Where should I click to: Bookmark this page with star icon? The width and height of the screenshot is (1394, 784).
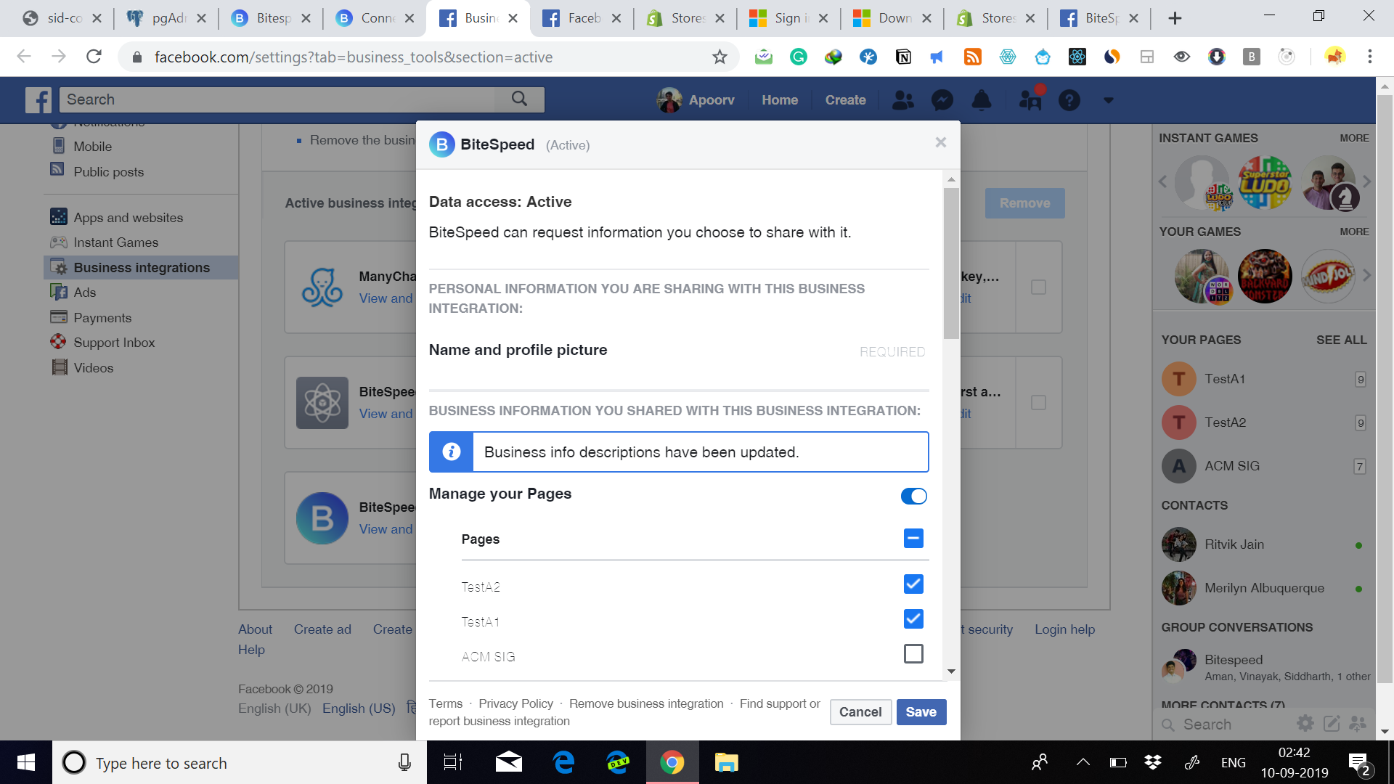tap(719, 57)
